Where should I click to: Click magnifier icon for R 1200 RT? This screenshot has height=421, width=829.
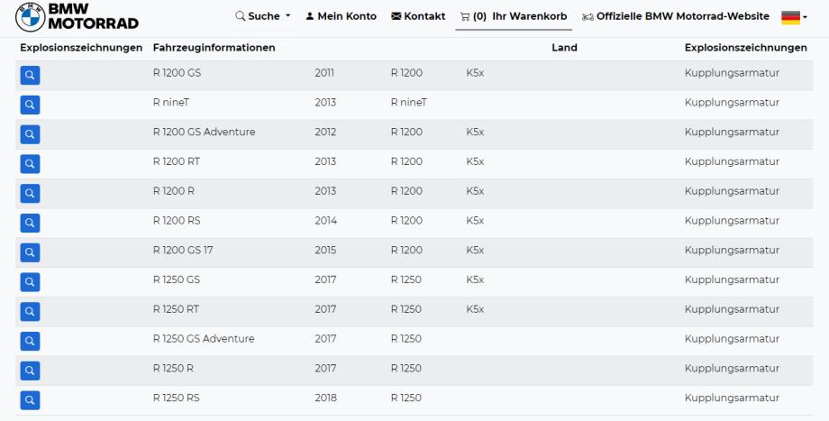coord(30,164)
